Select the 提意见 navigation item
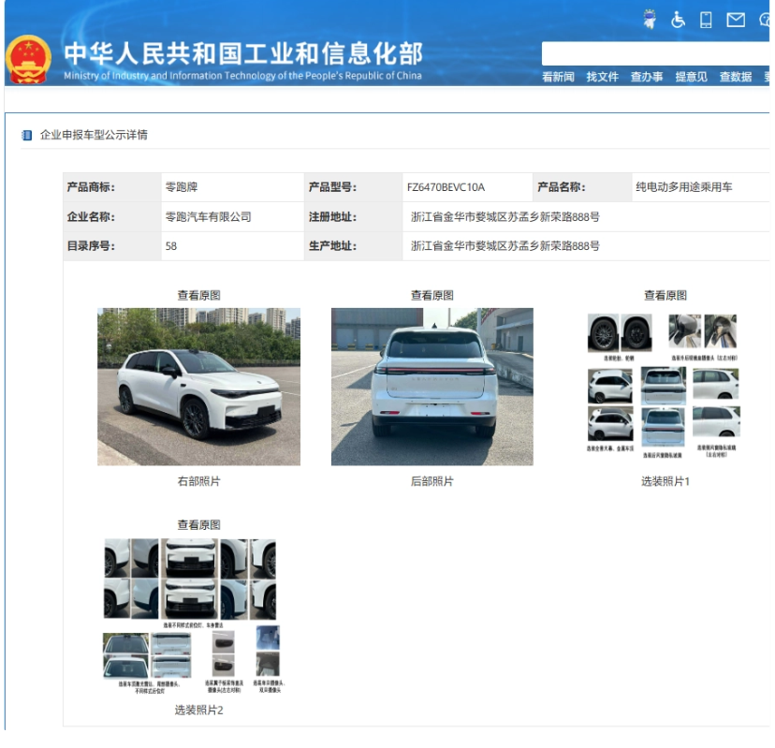Image resolution: width=775 pixels, height=748 pixels. point(691,77)
